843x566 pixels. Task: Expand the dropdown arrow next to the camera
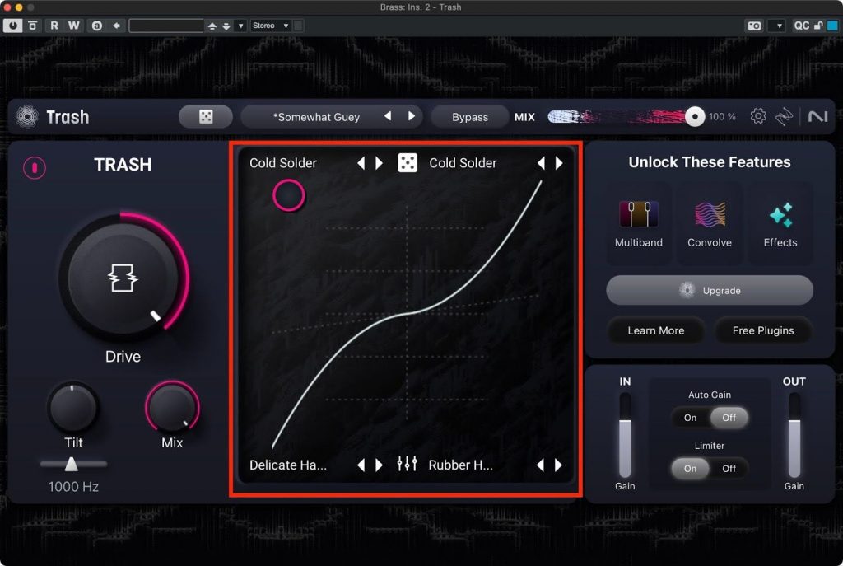(x=779, y=26)
